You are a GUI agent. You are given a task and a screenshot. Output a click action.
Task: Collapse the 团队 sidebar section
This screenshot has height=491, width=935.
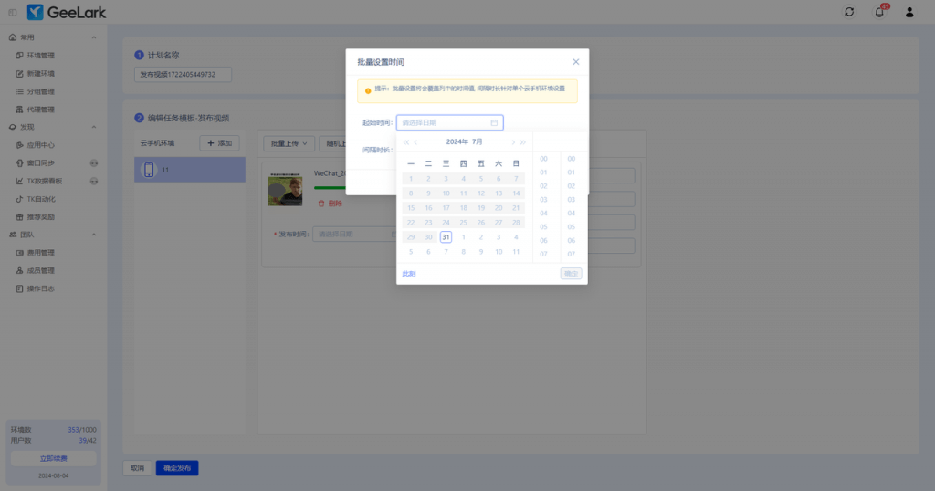pos(94,235)
